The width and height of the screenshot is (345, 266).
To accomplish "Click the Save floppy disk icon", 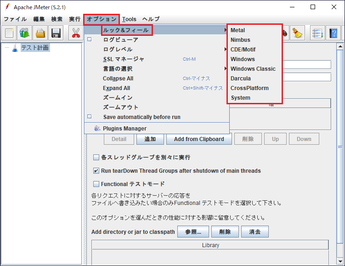I will click(56, 33).
